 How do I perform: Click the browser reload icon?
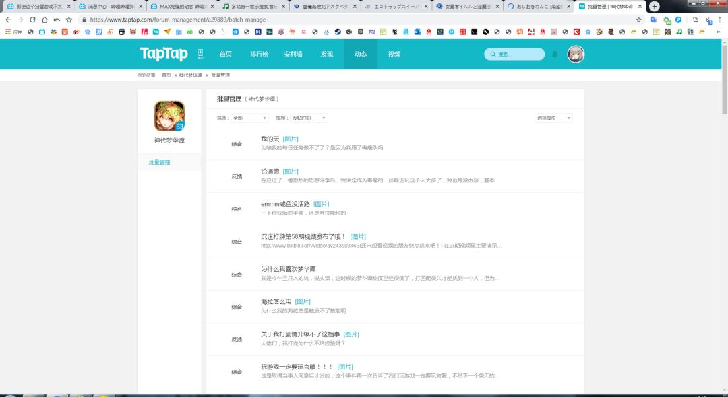click(x=32, y=20)
